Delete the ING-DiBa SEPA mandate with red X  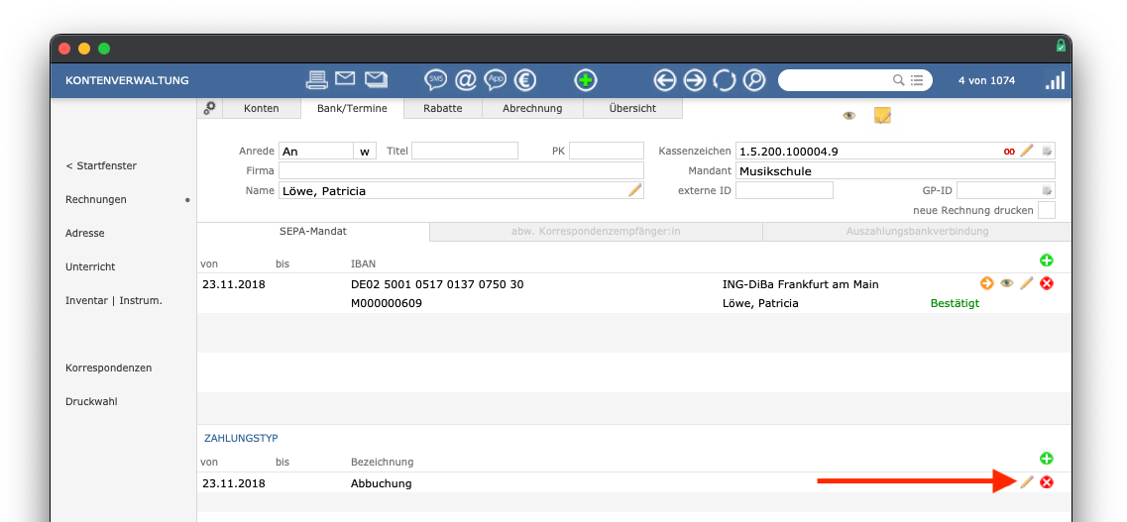click(1047, 283)
